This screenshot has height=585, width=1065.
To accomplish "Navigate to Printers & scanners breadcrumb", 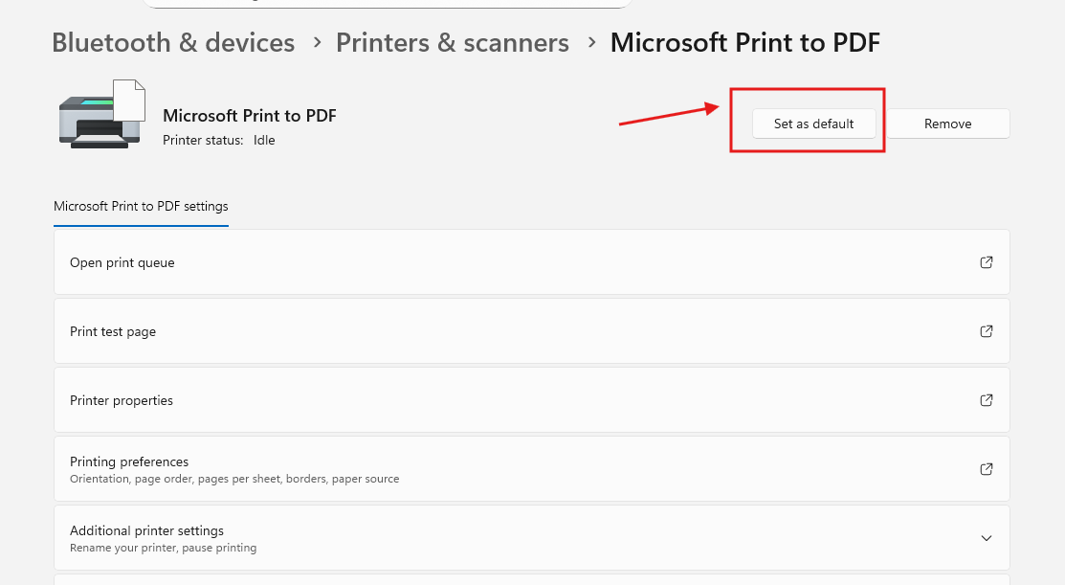I will click(452, 43).
